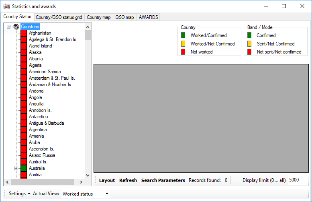
Task: Click the Log4OM app icon in title bar
Action: pyautogui.click(x=6, y=6)
